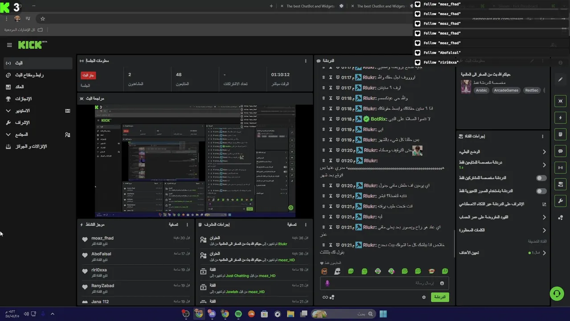The height and width of the screenshot is (321, 570).
Task: Click the Windows Start button on taskbar
Action: click(383, 314)
